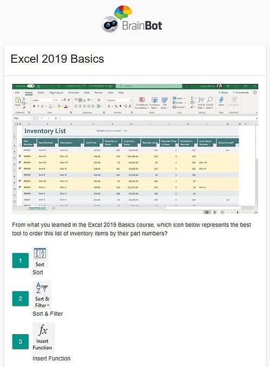The image size is (270, 367).
Task: Click the Paste clipboard icon in ribbon
Action: pos(18,102)
